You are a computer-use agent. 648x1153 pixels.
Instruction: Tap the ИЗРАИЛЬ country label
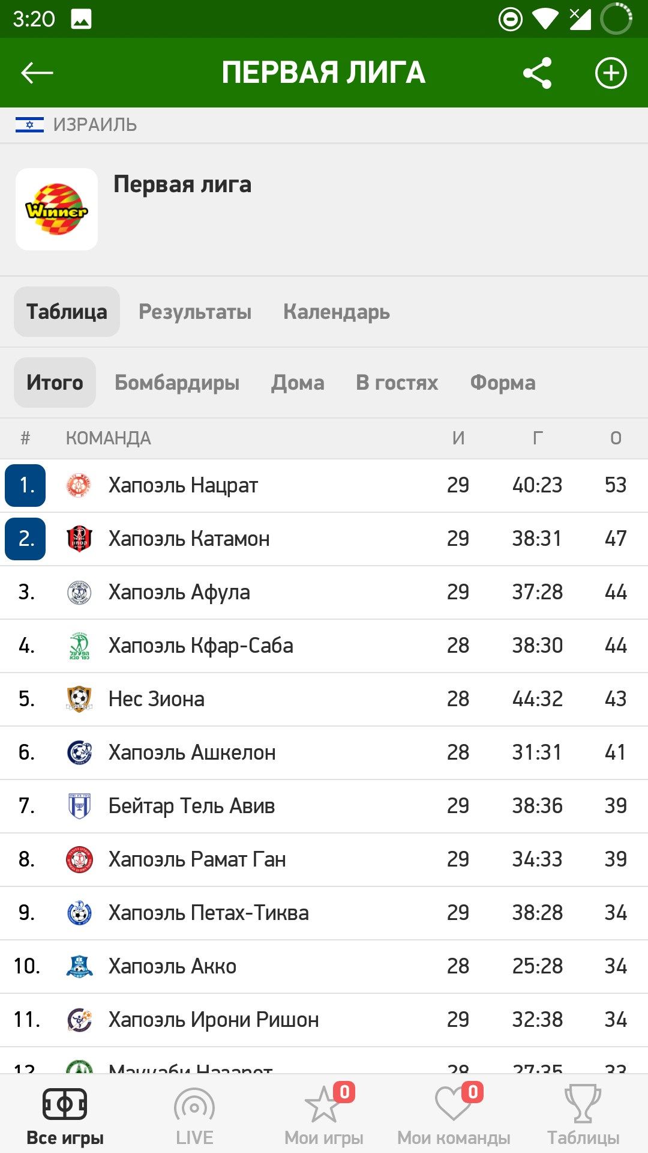[95, 125]
